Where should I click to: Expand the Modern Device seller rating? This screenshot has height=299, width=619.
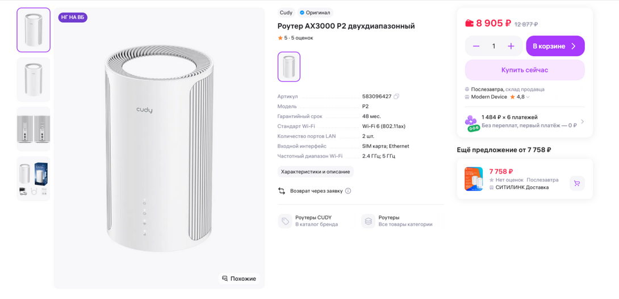[528, 97]
